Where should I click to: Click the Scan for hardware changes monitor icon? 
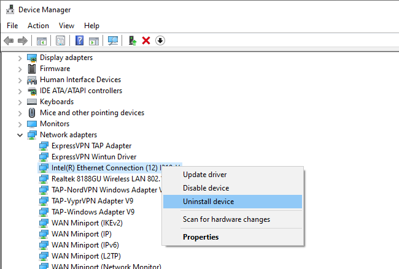coord(113,40)
